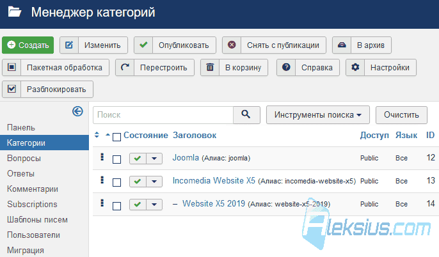The image size is (439, 257).
Task: Open Ответы in the sidebar
Action: point(20,174)
